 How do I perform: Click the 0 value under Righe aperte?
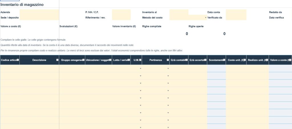pyautogui.click(x=224, y=34)
